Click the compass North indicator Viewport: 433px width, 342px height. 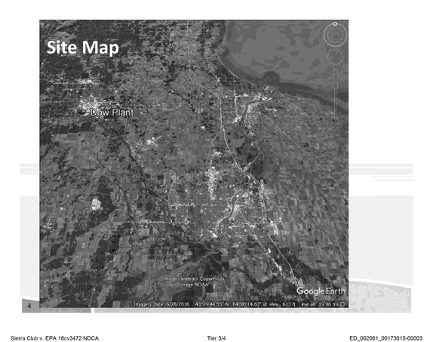click(335, 24)
